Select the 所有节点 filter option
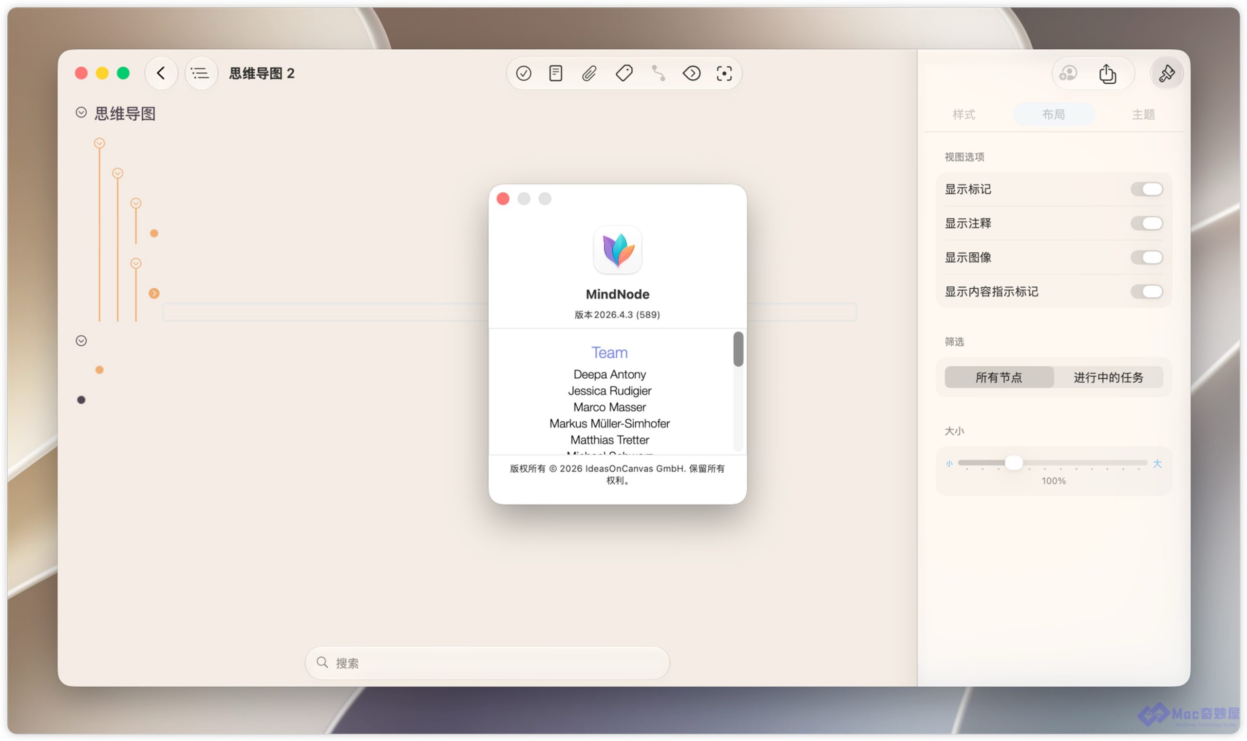This screenshot has width=1247, height=741. (999, 377)
